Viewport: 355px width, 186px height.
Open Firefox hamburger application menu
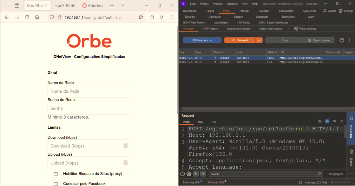coord(172,17)
